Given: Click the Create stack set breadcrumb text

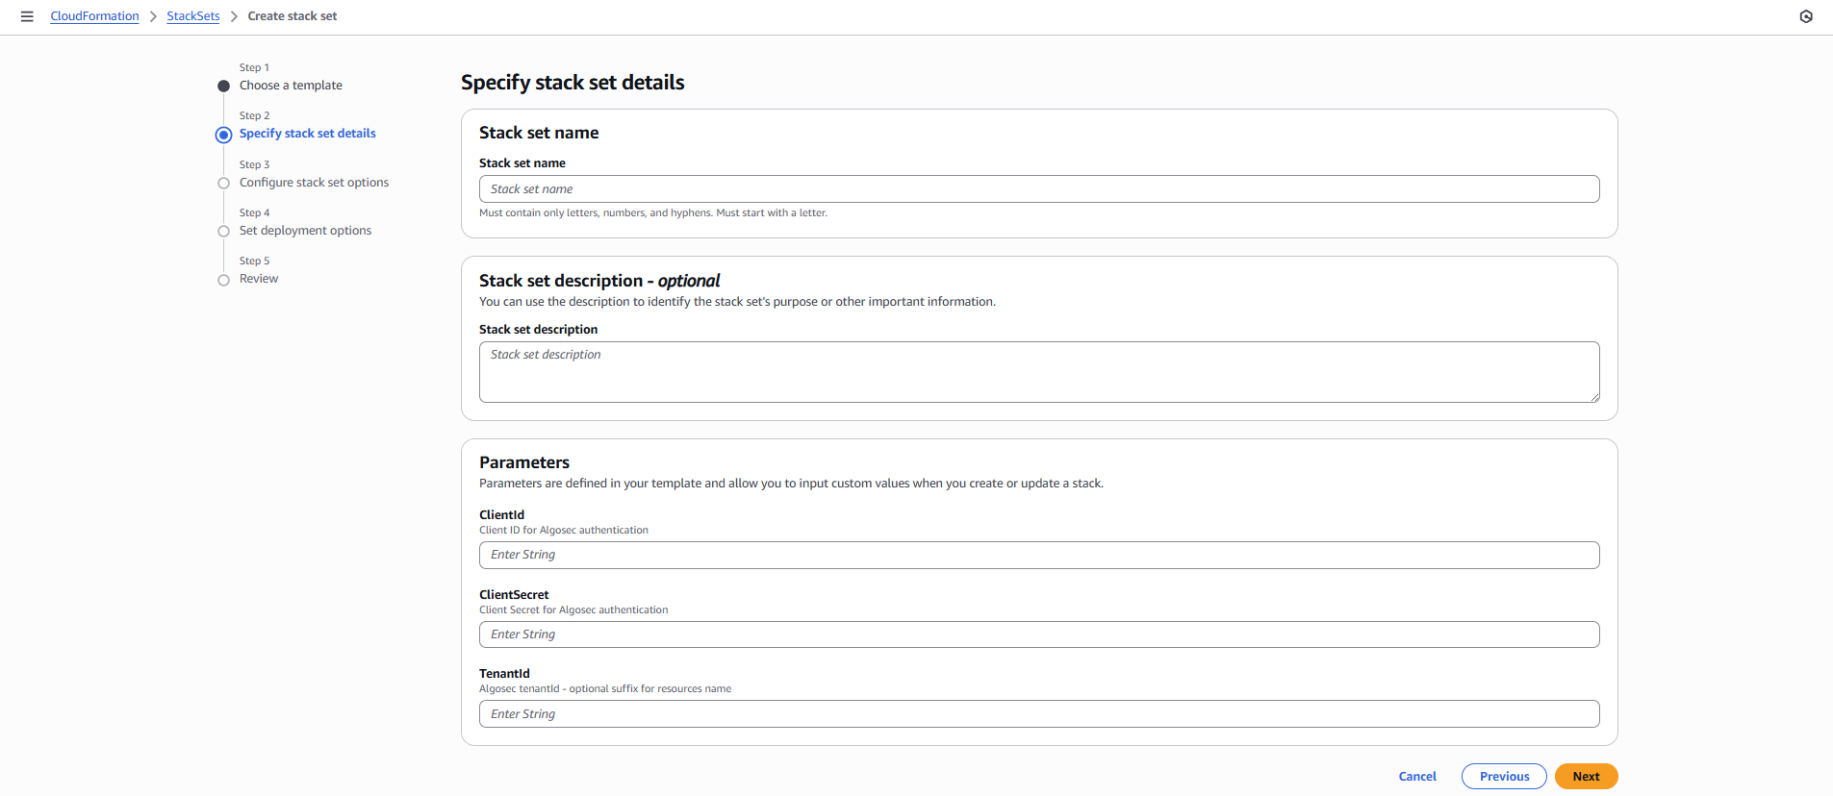Looking at the screenshot, I should [x=292, y=16].
